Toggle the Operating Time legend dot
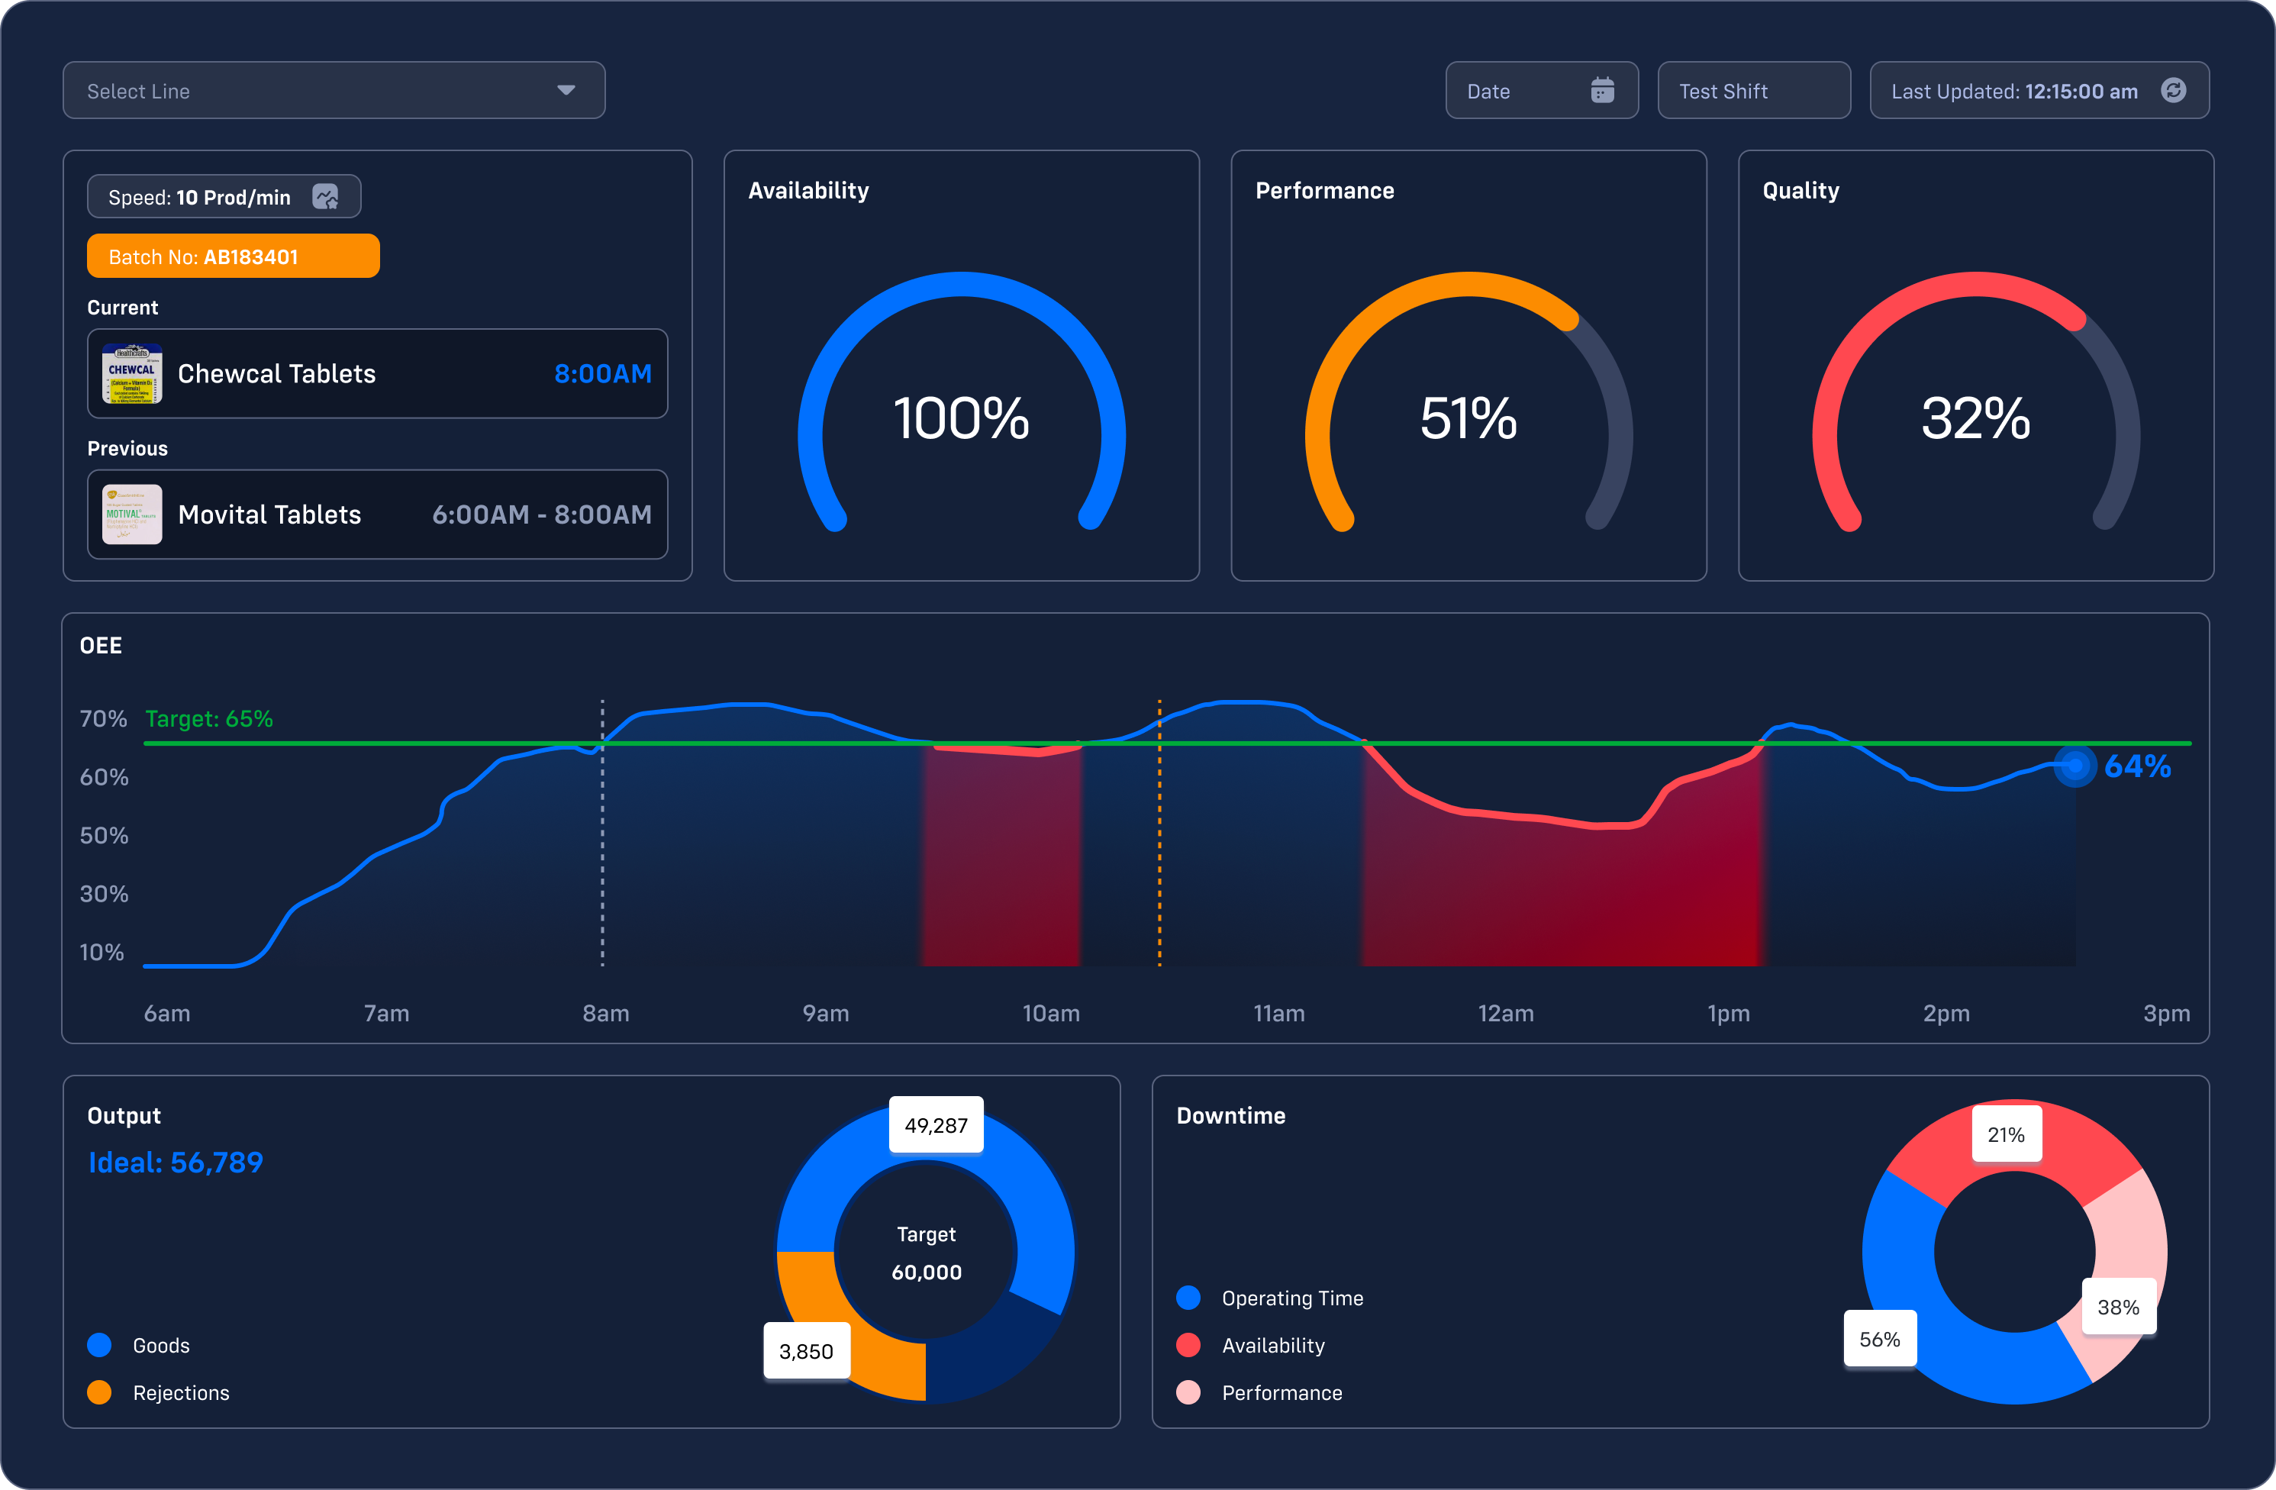 (1188, 1298)
